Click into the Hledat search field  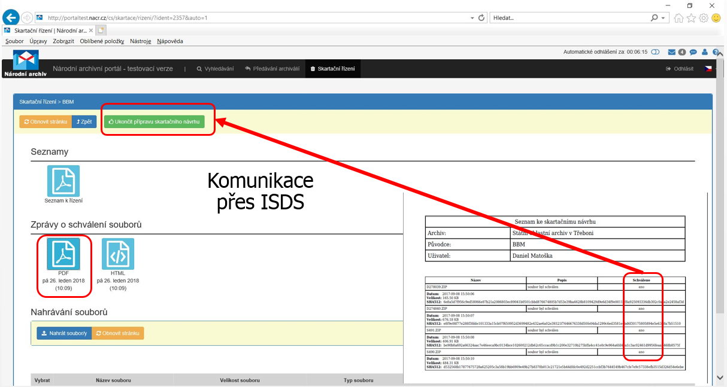569,18
